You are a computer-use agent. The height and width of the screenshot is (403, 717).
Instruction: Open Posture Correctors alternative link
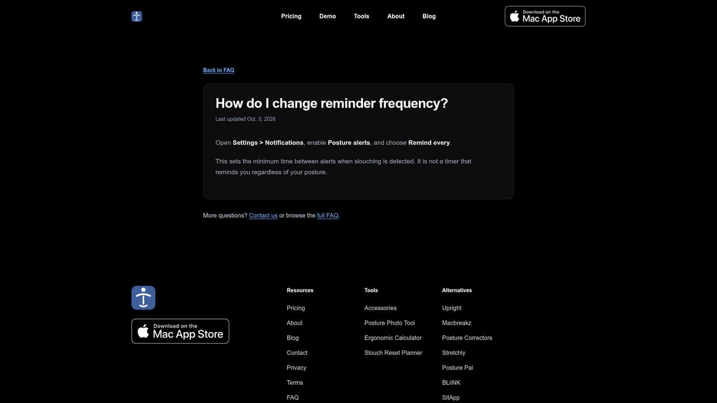coord(467,338)
